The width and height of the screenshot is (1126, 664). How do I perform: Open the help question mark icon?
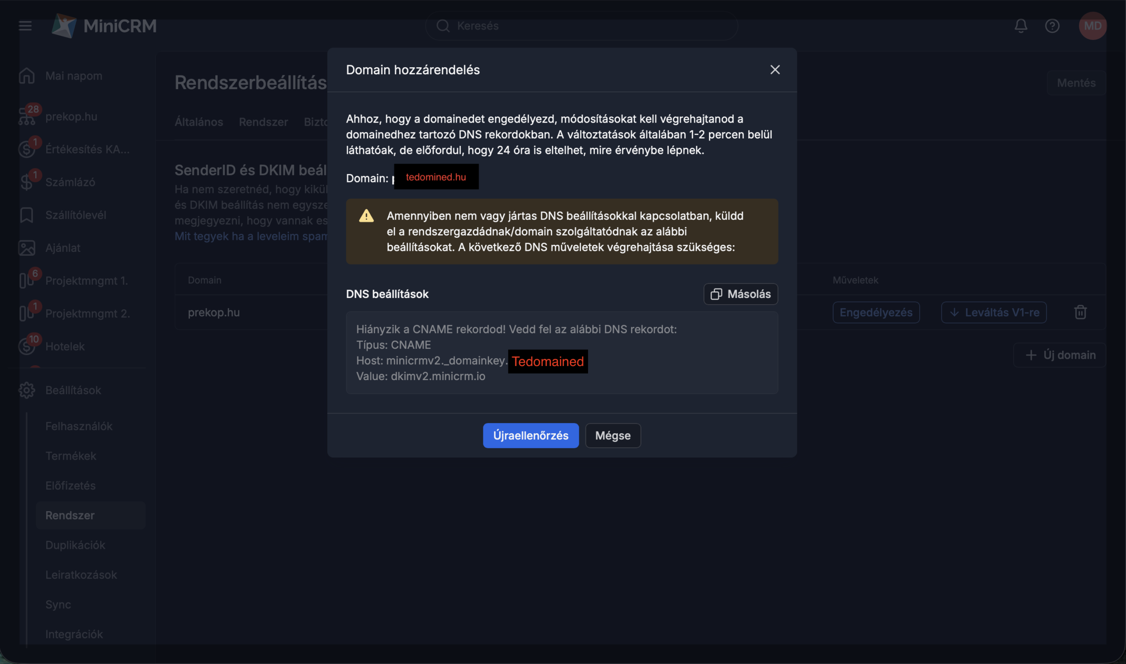(1052, 26)
